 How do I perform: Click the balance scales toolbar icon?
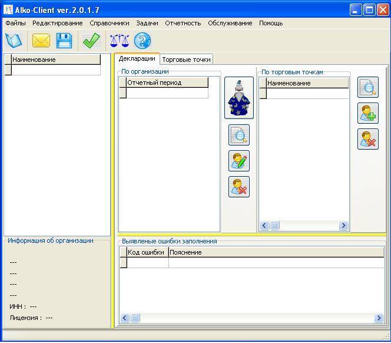click(x=119, y=41)
